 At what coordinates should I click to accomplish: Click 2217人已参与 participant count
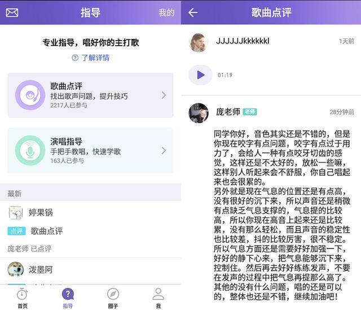[x=69, y=106]
